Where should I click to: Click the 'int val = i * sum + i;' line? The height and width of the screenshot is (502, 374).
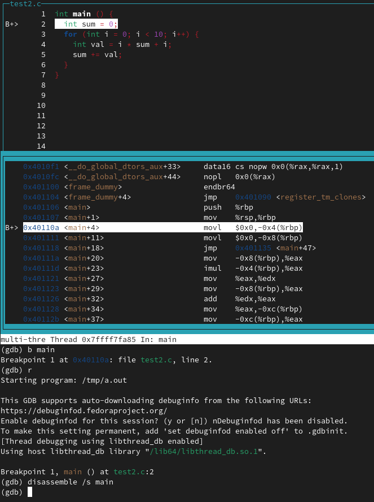pos(122,45)
